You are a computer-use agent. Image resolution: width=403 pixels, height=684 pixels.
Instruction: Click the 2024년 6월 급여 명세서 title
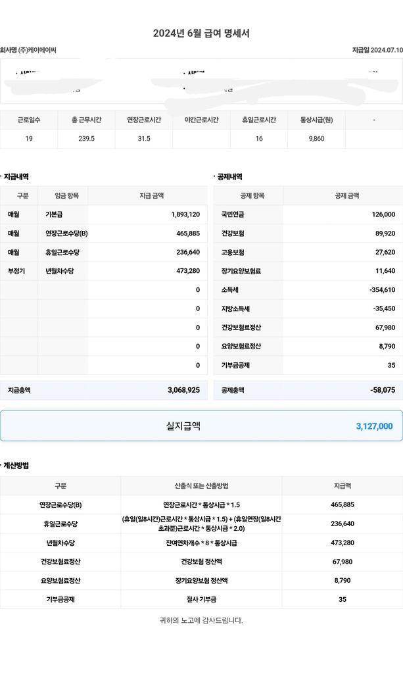[201, 34]
